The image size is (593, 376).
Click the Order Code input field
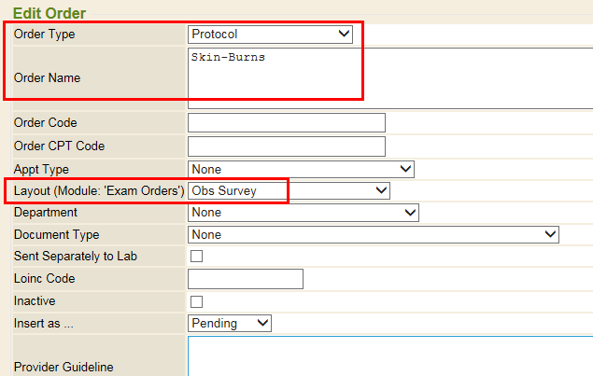pyautogui.click(x=287, y=123)
